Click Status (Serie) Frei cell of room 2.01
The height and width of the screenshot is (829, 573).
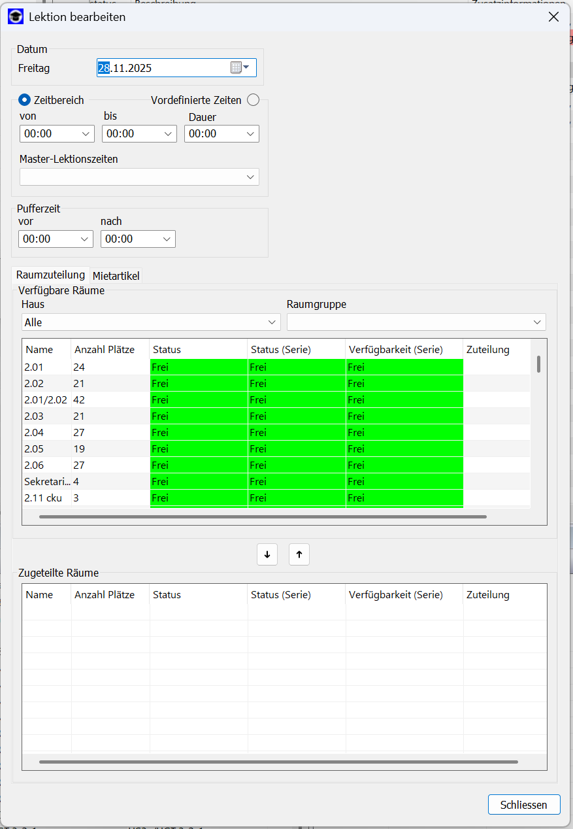point(297,367)
